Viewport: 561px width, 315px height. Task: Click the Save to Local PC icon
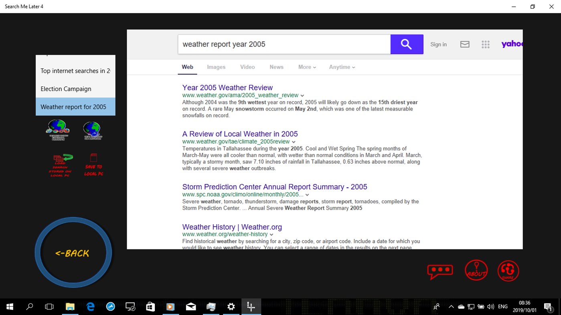(93, 165)
